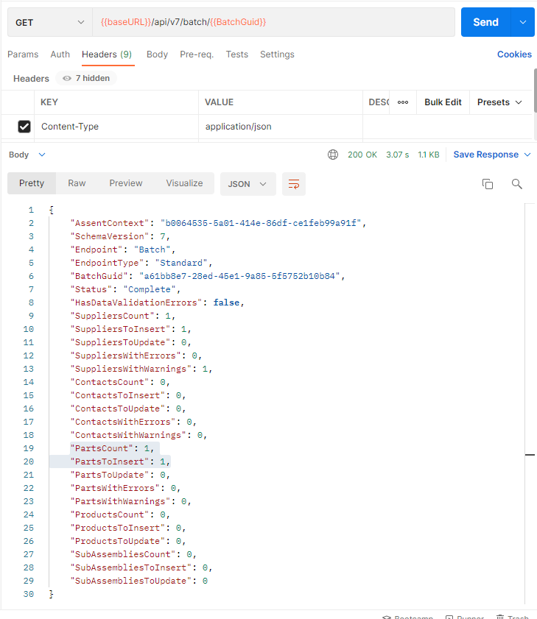
Task: Switch to the Tests tab
Action: click(237, 54)
